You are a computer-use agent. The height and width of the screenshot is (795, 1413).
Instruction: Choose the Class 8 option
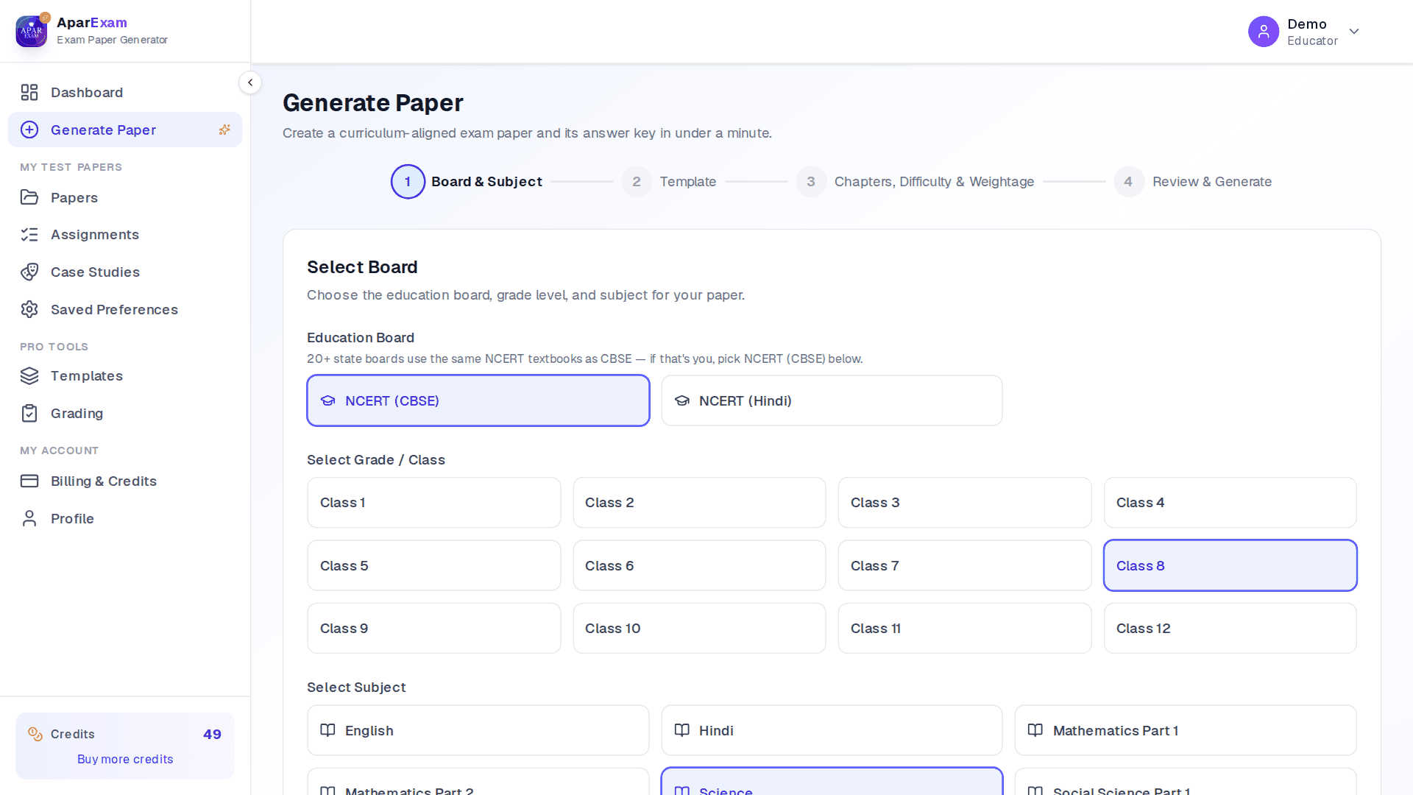tap(1230, 565)
